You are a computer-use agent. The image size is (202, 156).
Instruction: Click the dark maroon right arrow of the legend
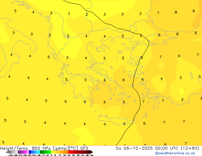click(x=92, y=152)
